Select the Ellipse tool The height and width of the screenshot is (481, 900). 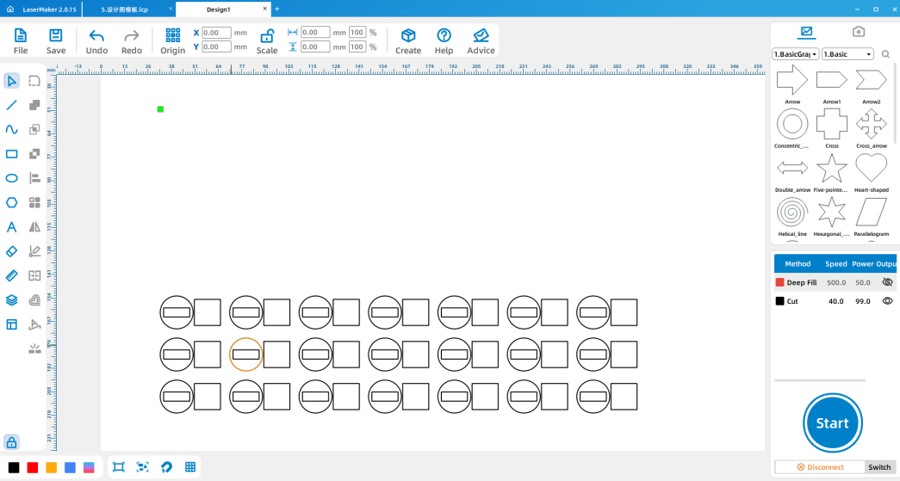pos(11,178)
